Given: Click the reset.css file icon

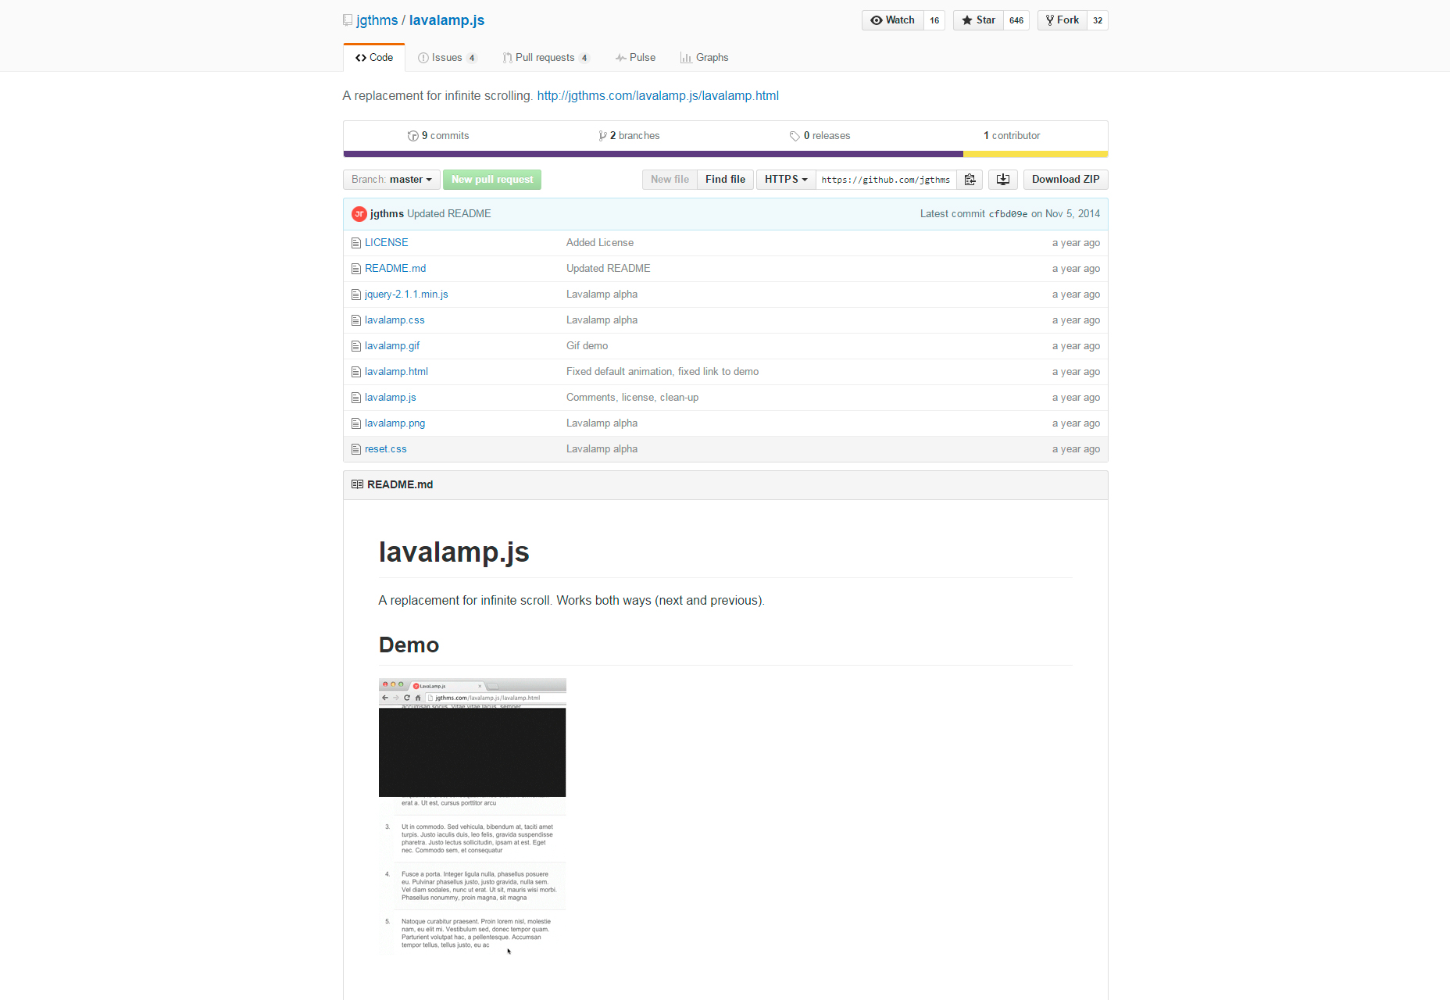Looking at the screenshot, I should [356, 449].
